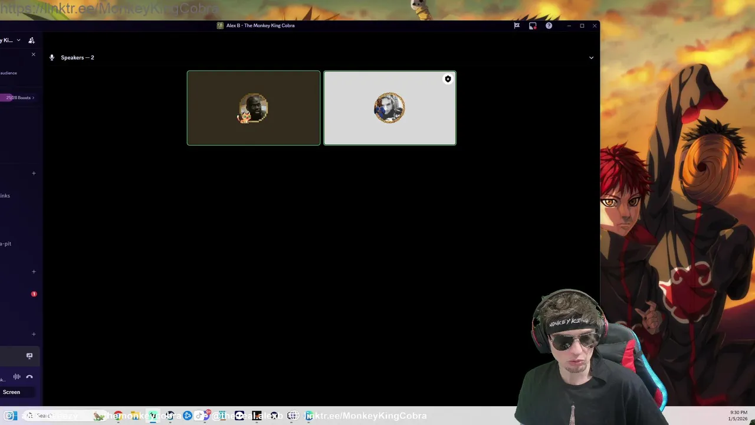Select the right speaker tile with white background
The width and height of the screenshot is (755, 425).
[390, 108]
